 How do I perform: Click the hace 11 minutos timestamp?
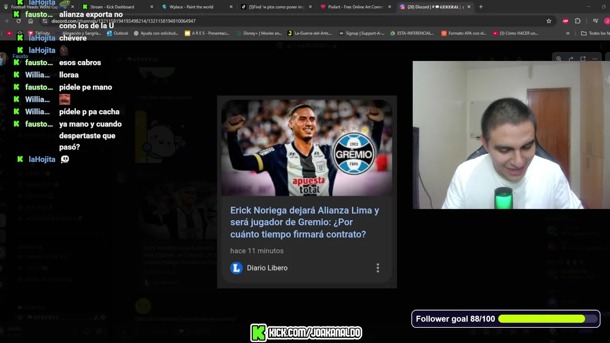pos(257,251)
